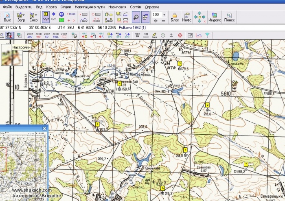Click the Блок lock icon
The height and width of the screenshot is (201, 285).
point(175,17)
